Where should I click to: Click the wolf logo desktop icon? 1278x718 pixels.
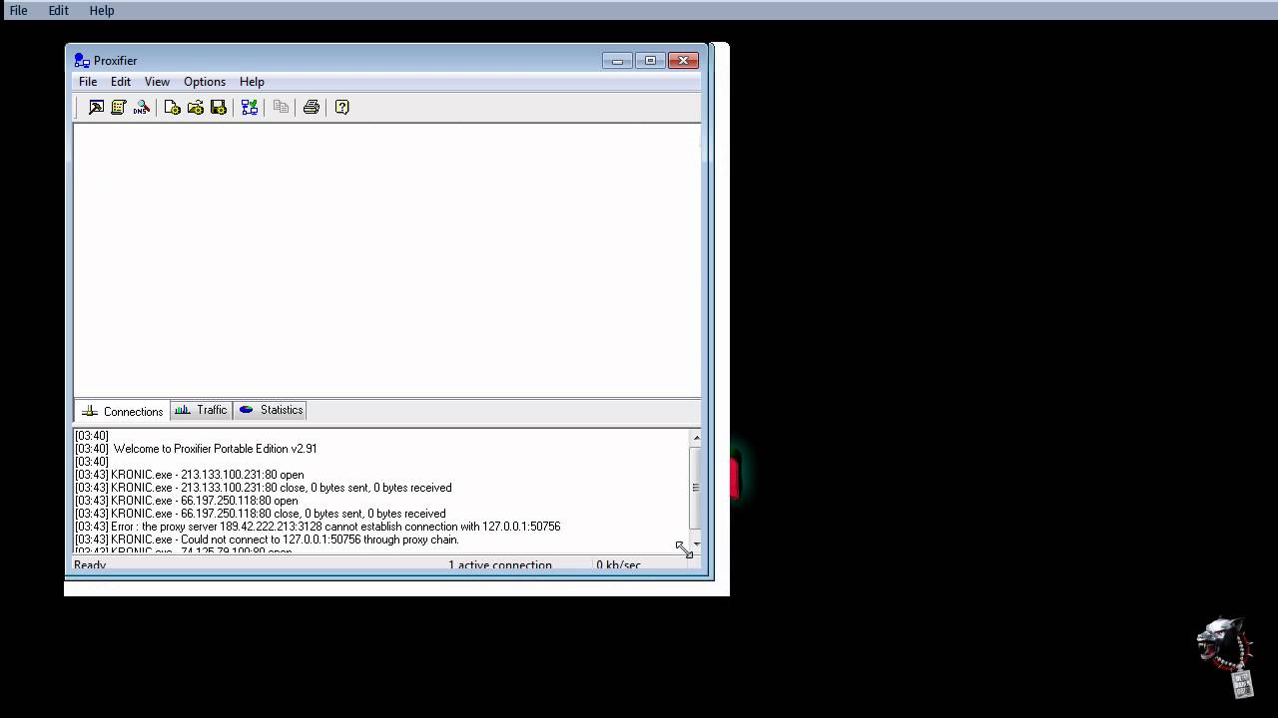[x=1226, y=656]
